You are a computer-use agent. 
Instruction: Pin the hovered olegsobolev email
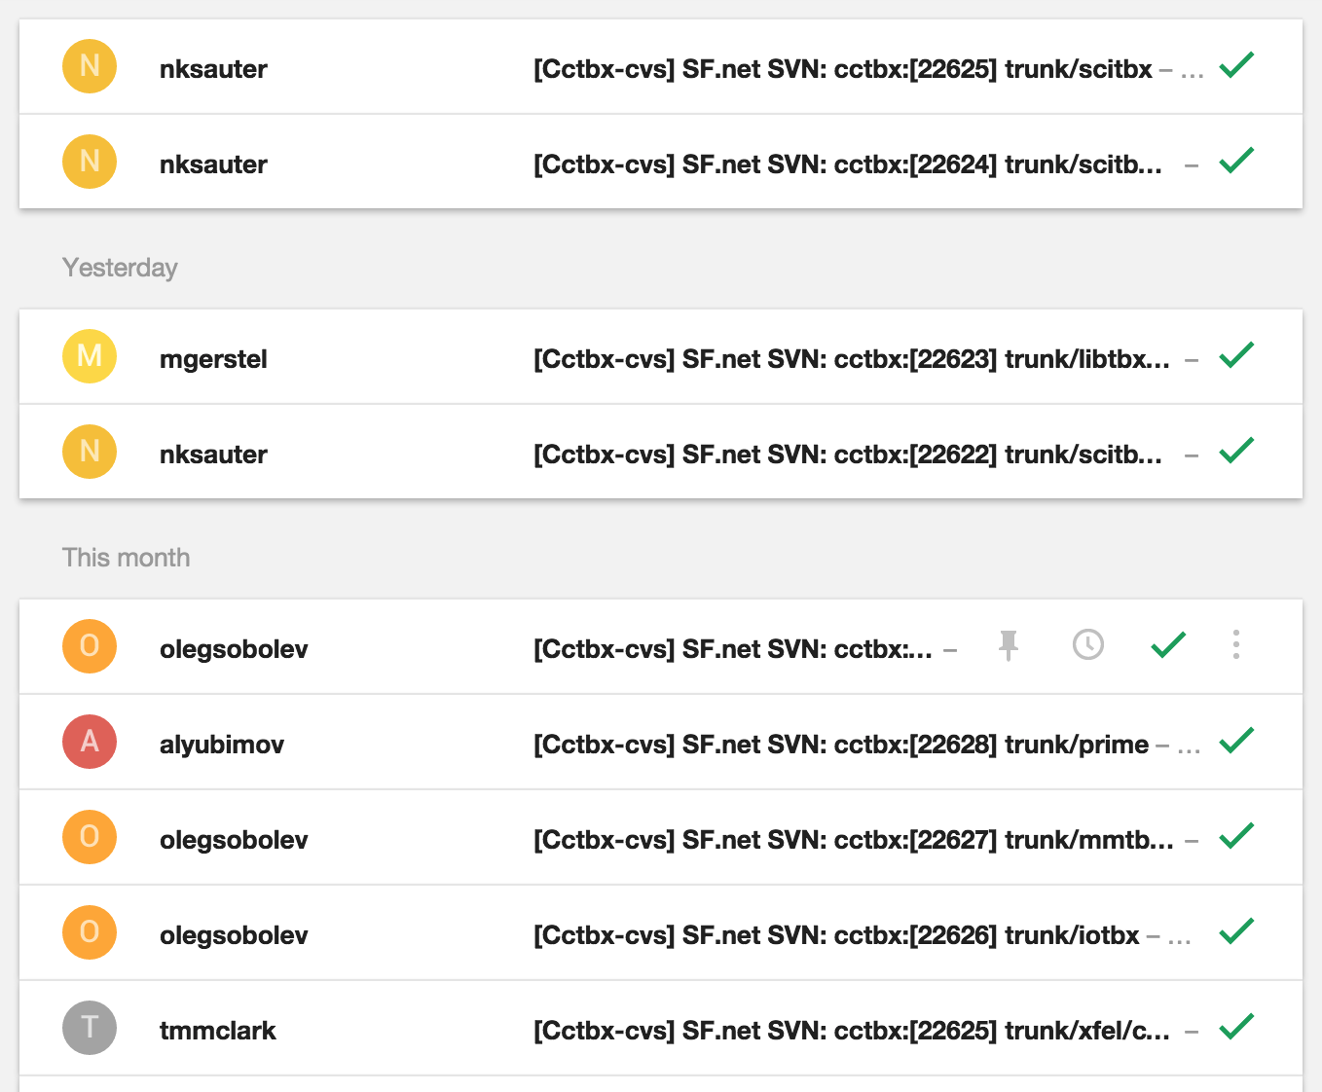tap(1009, 645)
